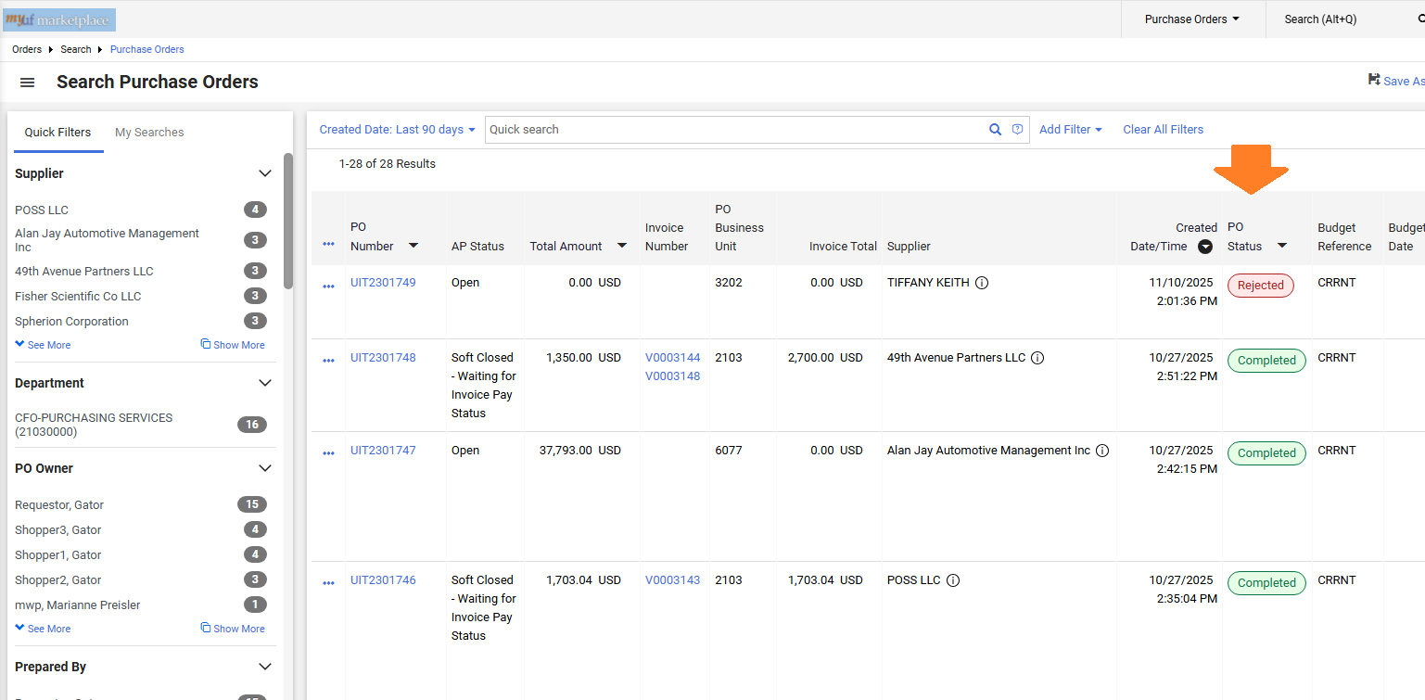Viewport: 1425px width, 700px height.
Task: Click info icon next to TIFFANY KEITH
Action: pyautogui.click(x=982, y=283)
